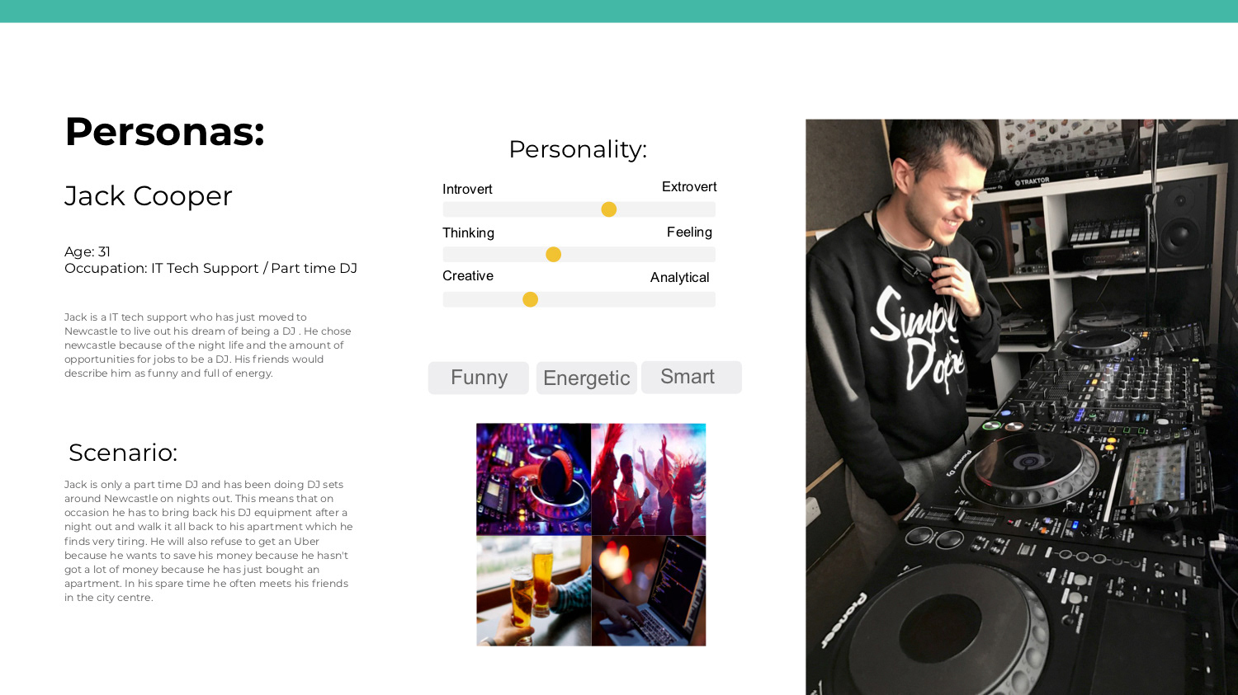Select the Smart trait tag
Image resolution: width=1238 pixels, height=695 pixels.
coord(692,377)
